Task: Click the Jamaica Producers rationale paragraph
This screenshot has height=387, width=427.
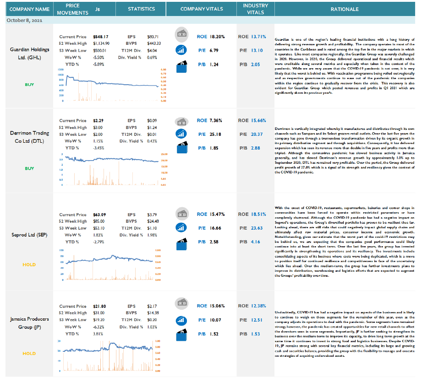Action: pos(345,334)
